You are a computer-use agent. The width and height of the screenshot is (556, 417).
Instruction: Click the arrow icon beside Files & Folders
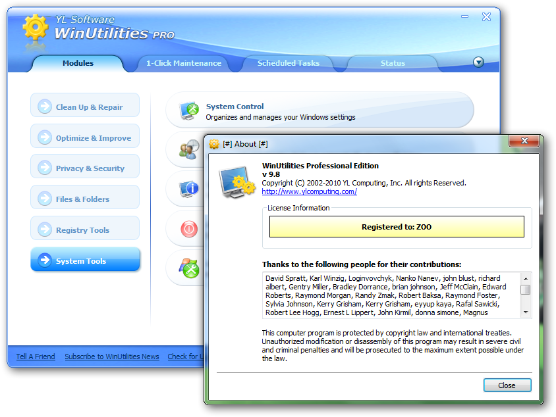(45, 199)
